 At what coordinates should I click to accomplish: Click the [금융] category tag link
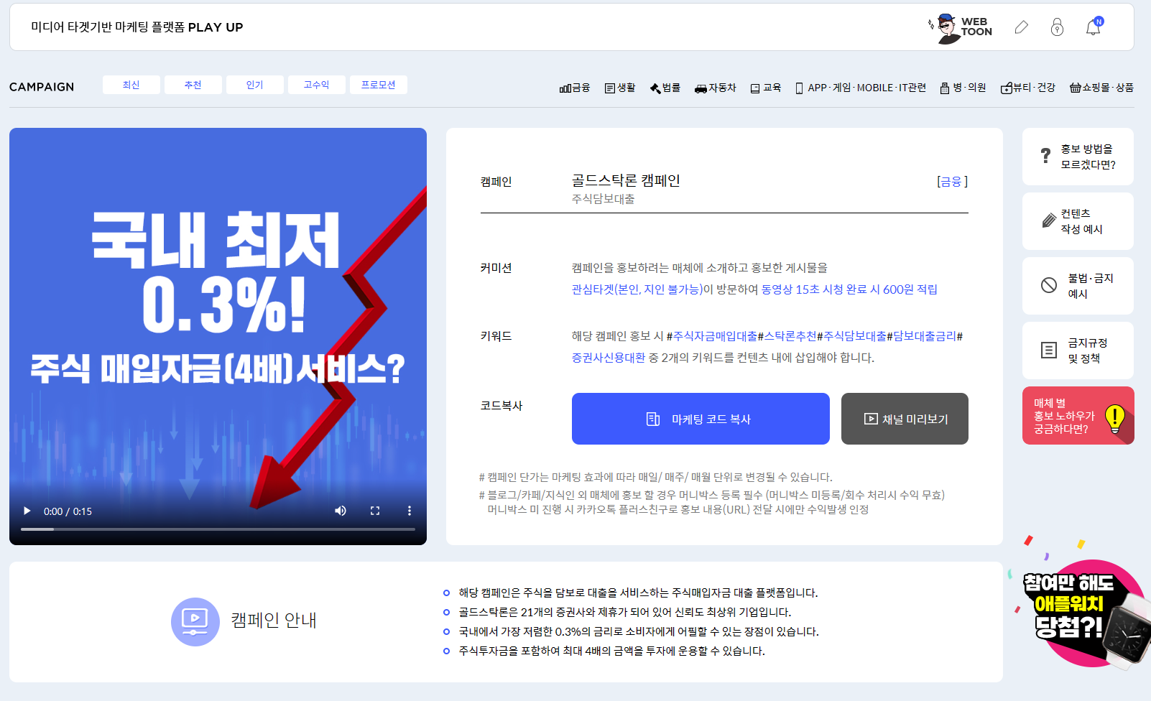[x=952, y=182]
